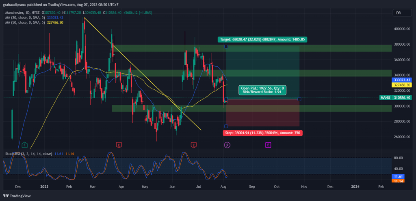Click the 340000.00 price axis label
Viewport: 416px width, 201px height.
[x=402, y=75]
